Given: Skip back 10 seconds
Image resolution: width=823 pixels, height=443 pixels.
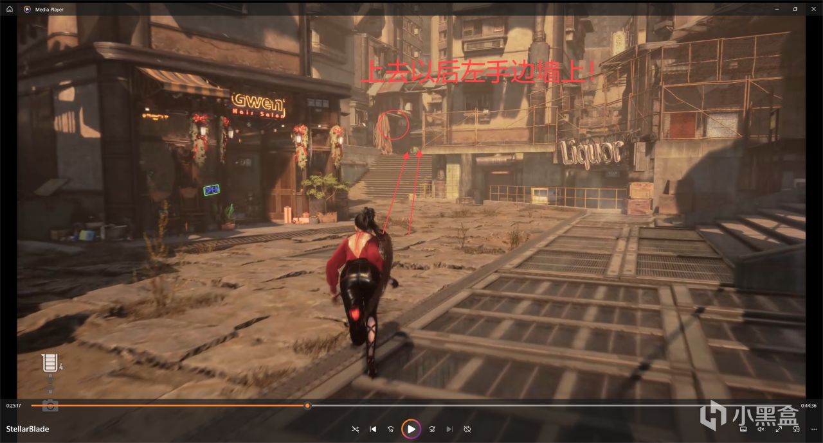Looking at the screenshot, I should tap(390, 429).
